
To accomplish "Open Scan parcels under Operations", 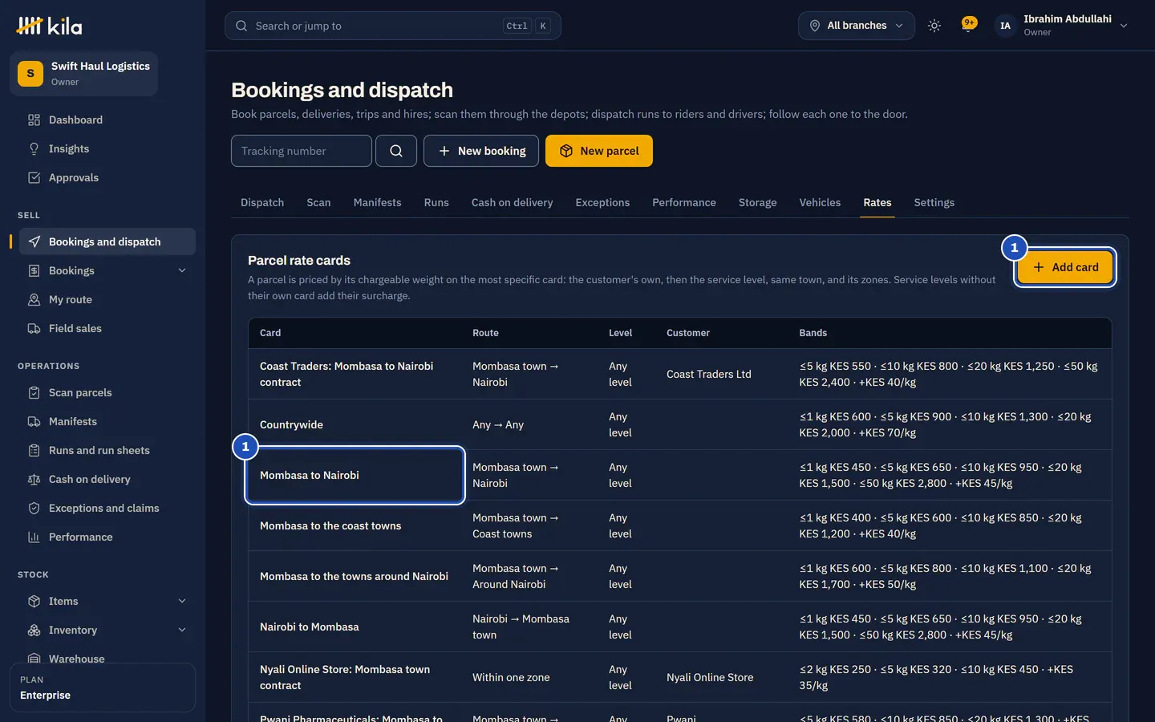I will pyautogui.click(x=107, y=392).
